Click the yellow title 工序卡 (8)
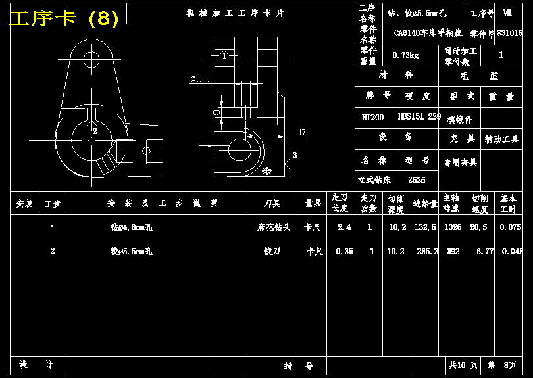 [64, 18]
